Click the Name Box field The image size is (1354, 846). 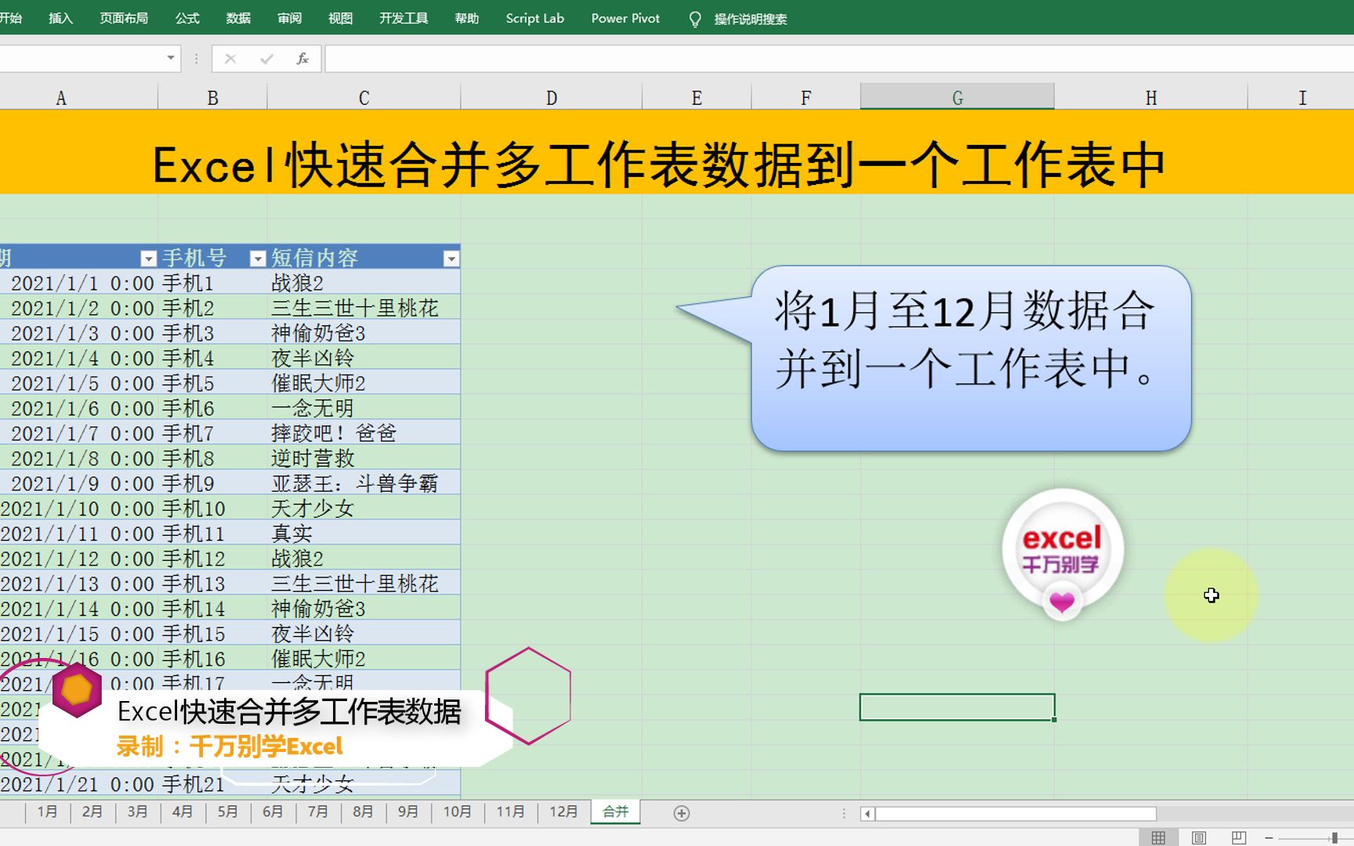point(81,59)
